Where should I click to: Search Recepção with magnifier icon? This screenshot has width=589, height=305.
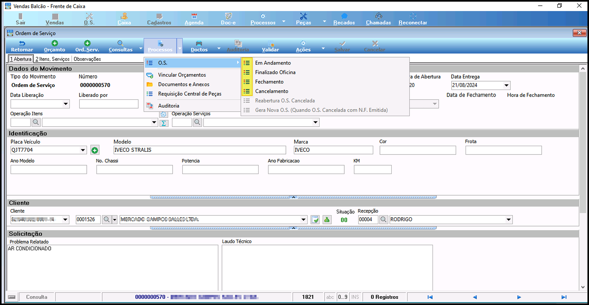point(383,219)
